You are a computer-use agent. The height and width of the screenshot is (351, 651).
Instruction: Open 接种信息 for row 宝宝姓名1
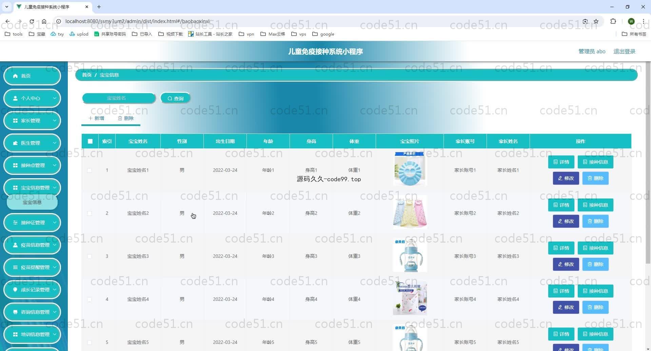click(595, 162)
